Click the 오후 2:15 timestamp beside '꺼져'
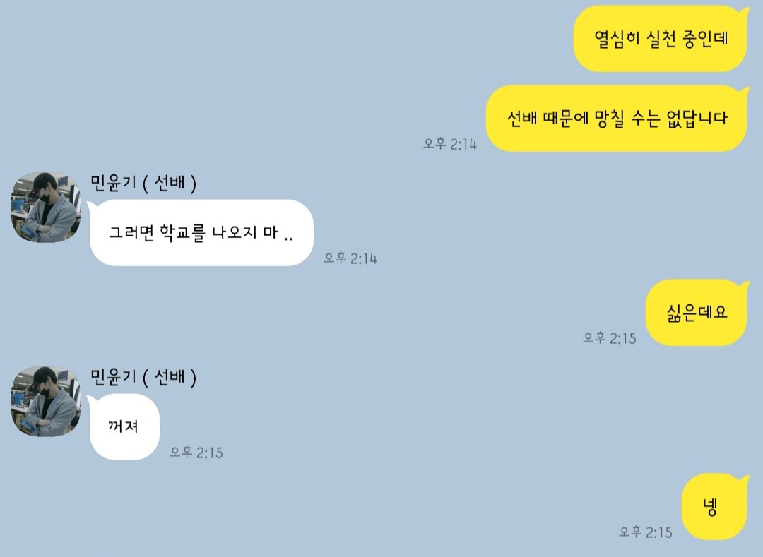Screen dimensions: 763x557 [x=196, y=453]
